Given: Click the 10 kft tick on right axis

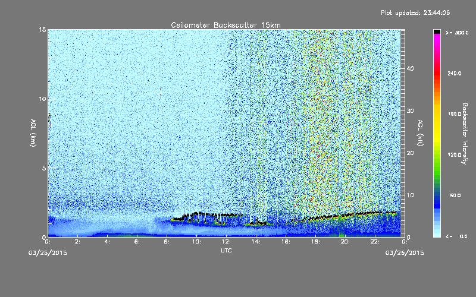Looking at the screenshot, I should (x=410, y=195).
